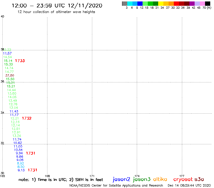Click the 'note: 1) Time is in UTC' text
This screenshot has height=188, width=214.
43,180
